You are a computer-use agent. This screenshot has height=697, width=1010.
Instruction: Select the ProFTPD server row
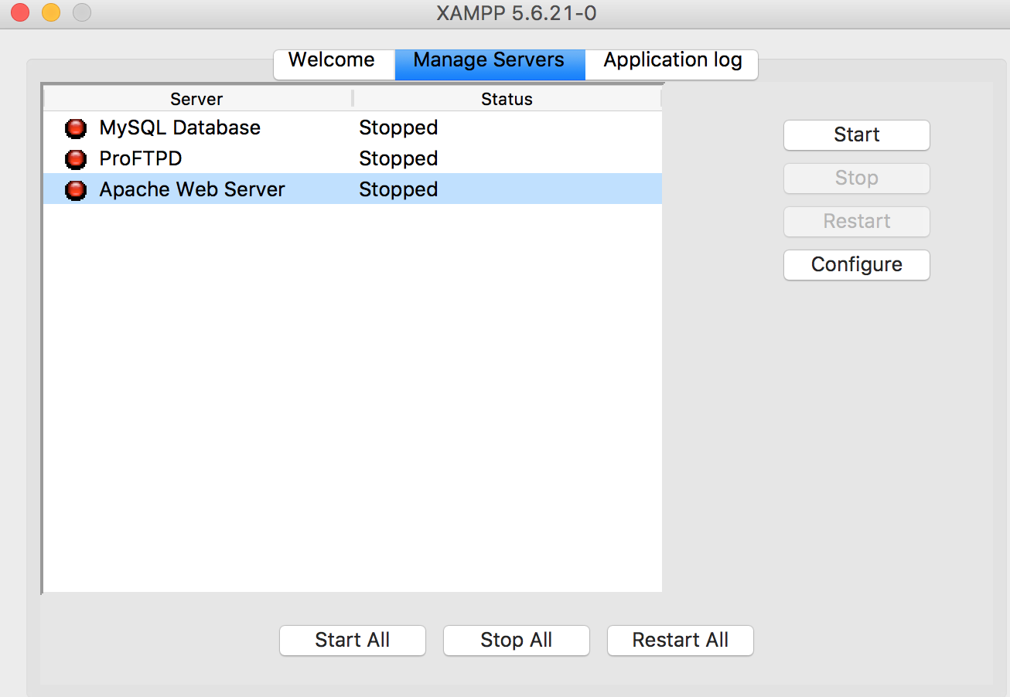click(353, 158)
